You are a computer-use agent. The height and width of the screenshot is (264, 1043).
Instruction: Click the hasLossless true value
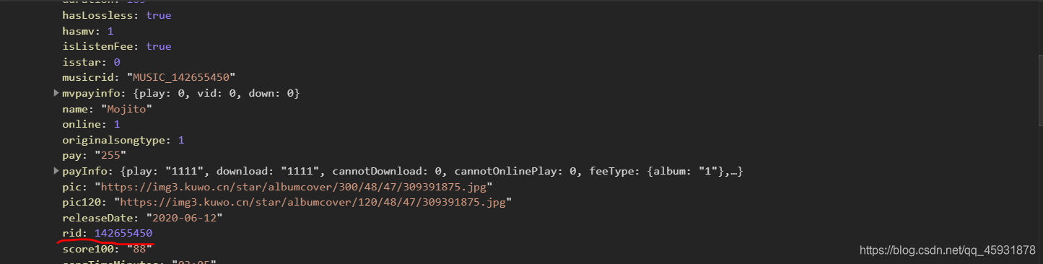[159, 15]
